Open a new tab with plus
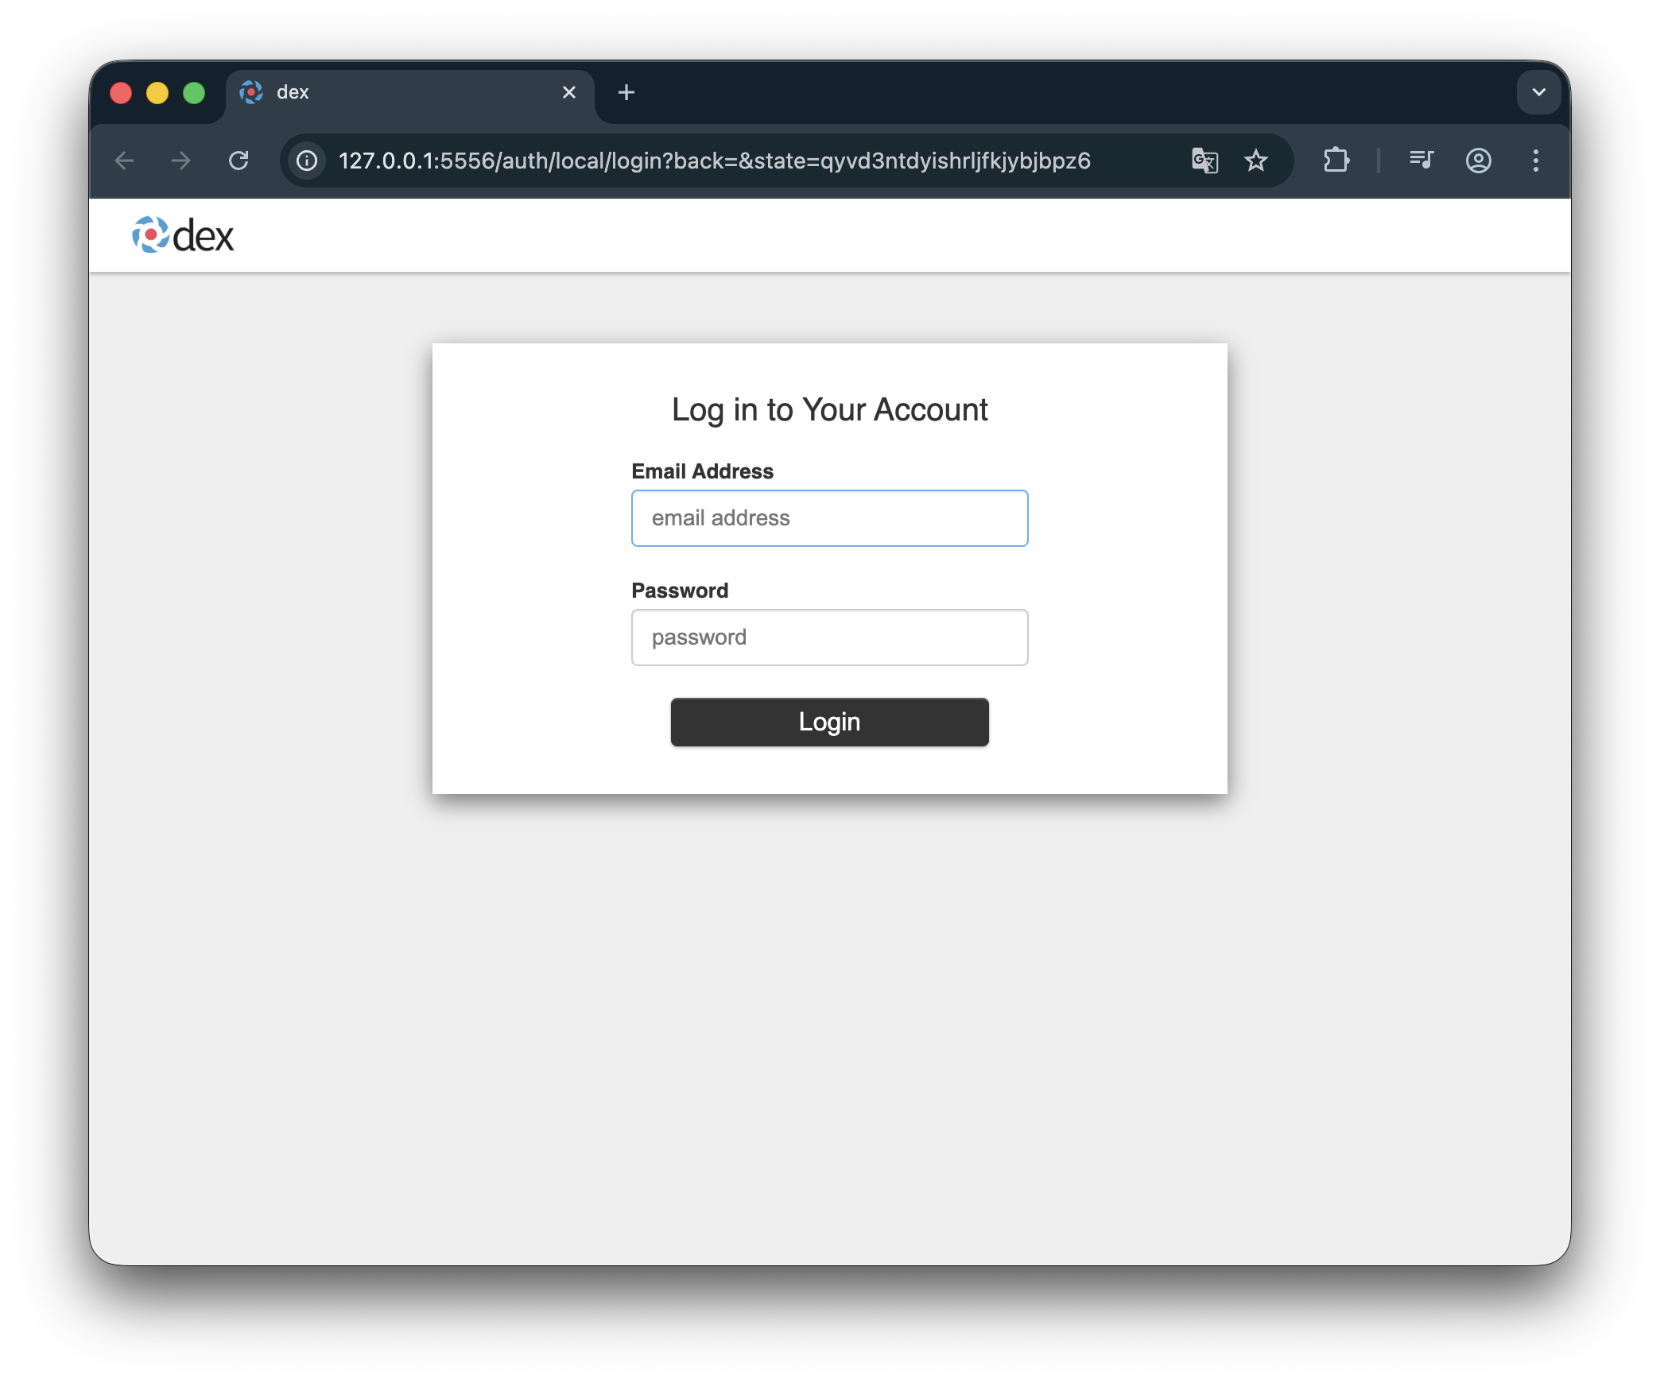This screenshot has width=1660, height=1383. coord(626,92)
